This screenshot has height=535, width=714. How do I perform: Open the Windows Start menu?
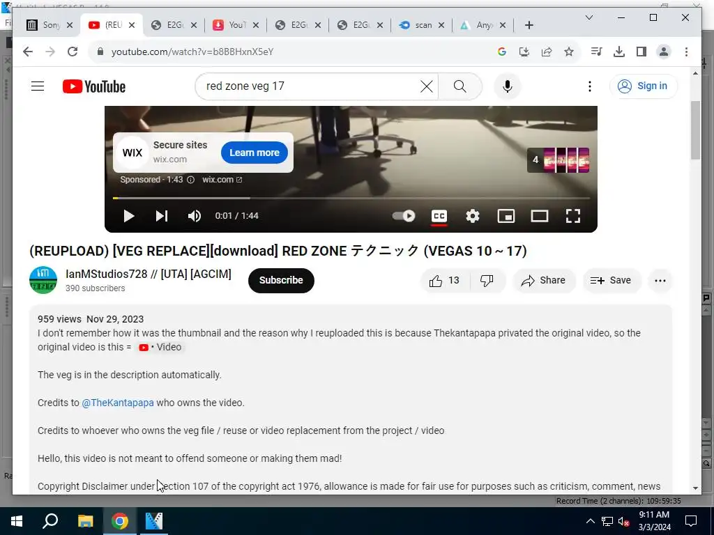pyautogui.click(x=17, y=521)
